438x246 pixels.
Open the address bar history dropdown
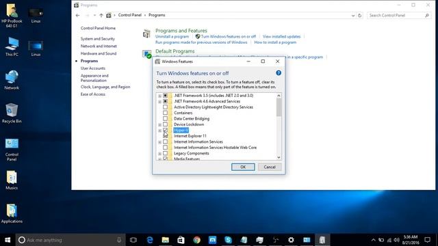pyautogui.click(x=353, y=15)
